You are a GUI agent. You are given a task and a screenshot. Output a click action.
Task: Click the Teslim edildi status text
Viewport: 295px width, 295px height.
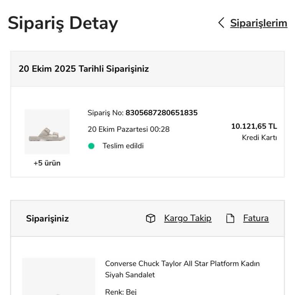tap(123, 146)
